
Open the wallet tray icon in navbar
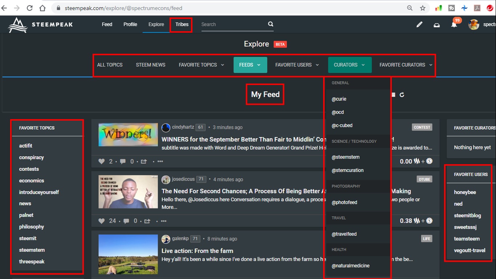click(x=437, y=25)
